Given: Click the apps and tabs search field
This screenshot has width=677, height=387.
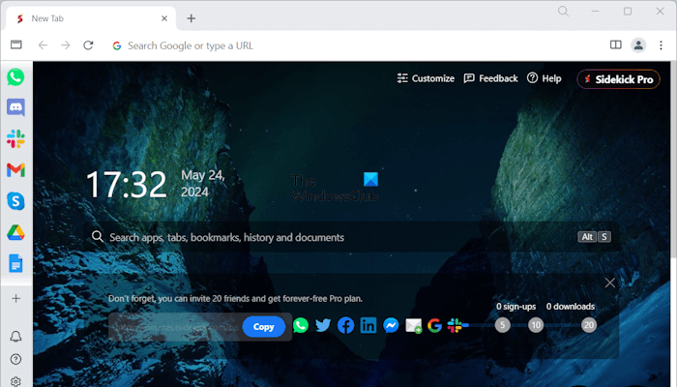Looking at the screenshot, I should (329, 237).
